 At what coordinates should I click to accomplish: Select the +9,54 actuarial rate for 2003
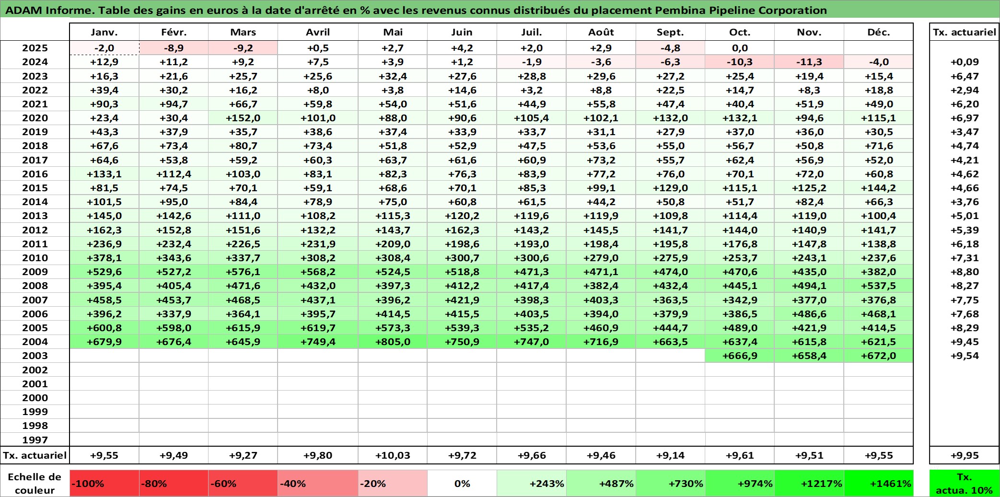click(965, 356)
